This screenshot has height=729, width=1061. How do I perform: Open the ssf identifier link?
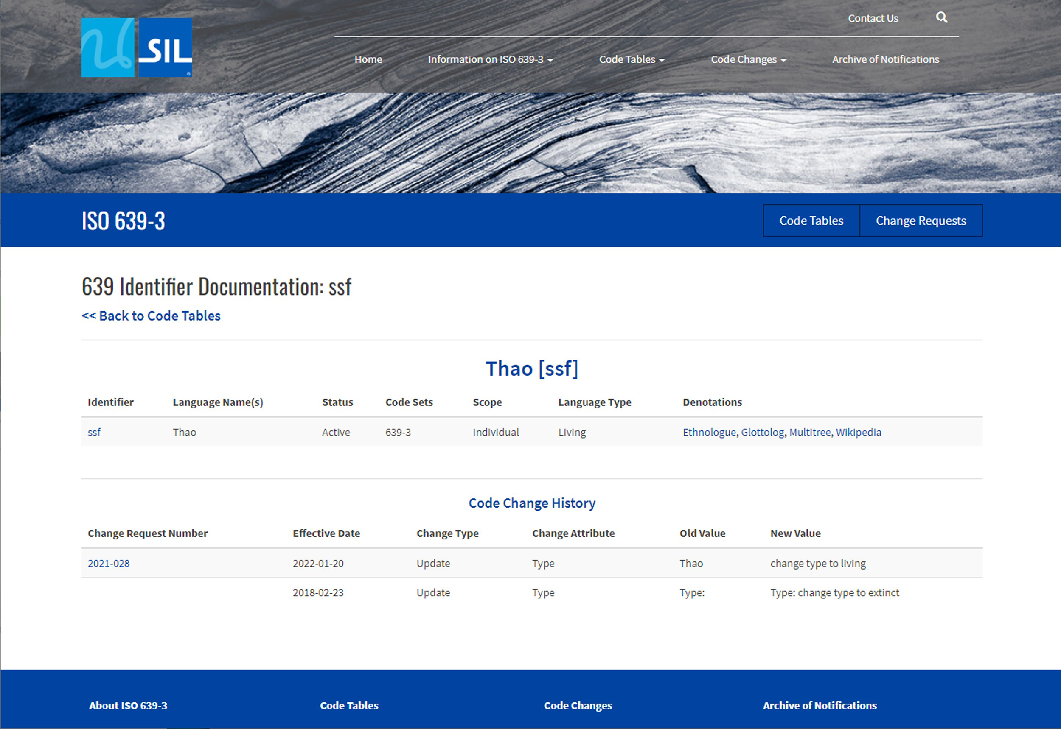point(94,432)
